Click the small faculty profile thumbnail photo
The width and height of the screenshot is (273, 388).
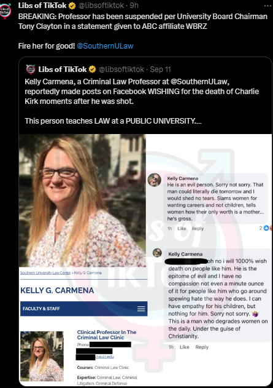[x=42, y=356]
